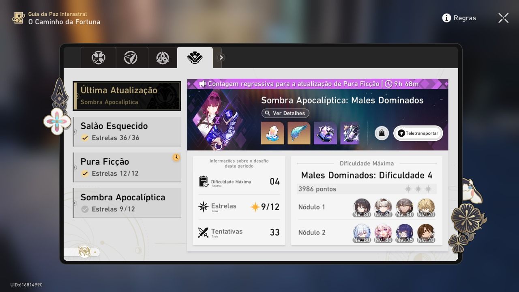Open Sombra Apocalíptica list entry
This screenshot has height=292, width=519.
point(127,203)
